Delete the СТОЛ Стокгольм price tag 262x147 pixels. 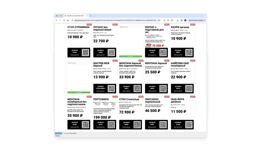coord(141,97)
